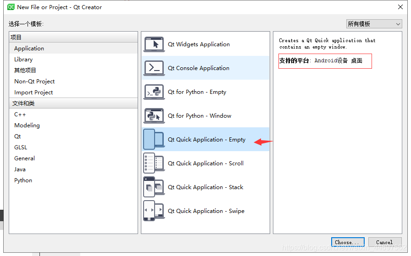Select the Qt file category
Image resolution: width=411 pixels, height=256 pixels.
coord(73,136)
